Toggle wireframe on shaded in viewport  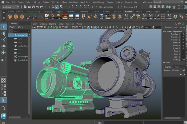[95, 27]
